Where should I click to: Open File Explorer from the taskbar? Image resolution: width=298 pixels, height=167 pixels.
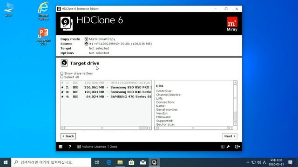point(120,162)
